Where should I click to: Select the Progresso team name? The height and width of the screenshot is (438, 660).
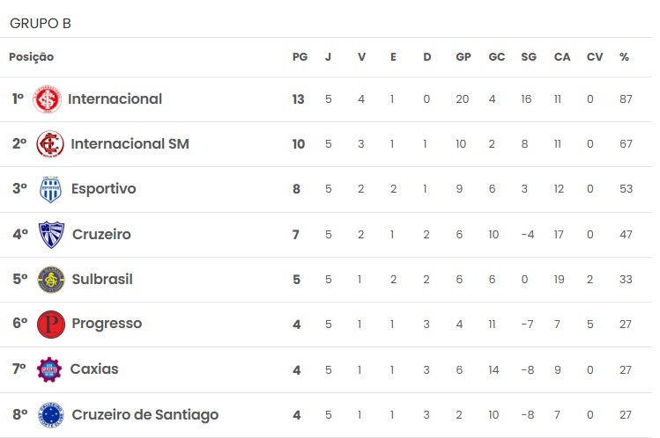click(107, 324)
